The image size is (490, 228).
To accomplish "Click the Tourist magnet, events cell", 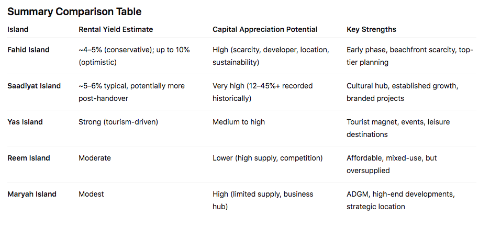I will tap(398, 128).
